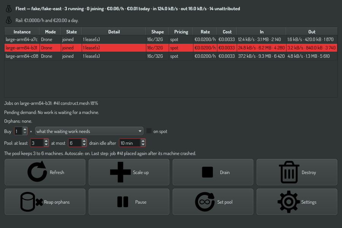Select the large-arm64-c08 instance row
This screenshot has height=228, width=342.
[171, 56]
